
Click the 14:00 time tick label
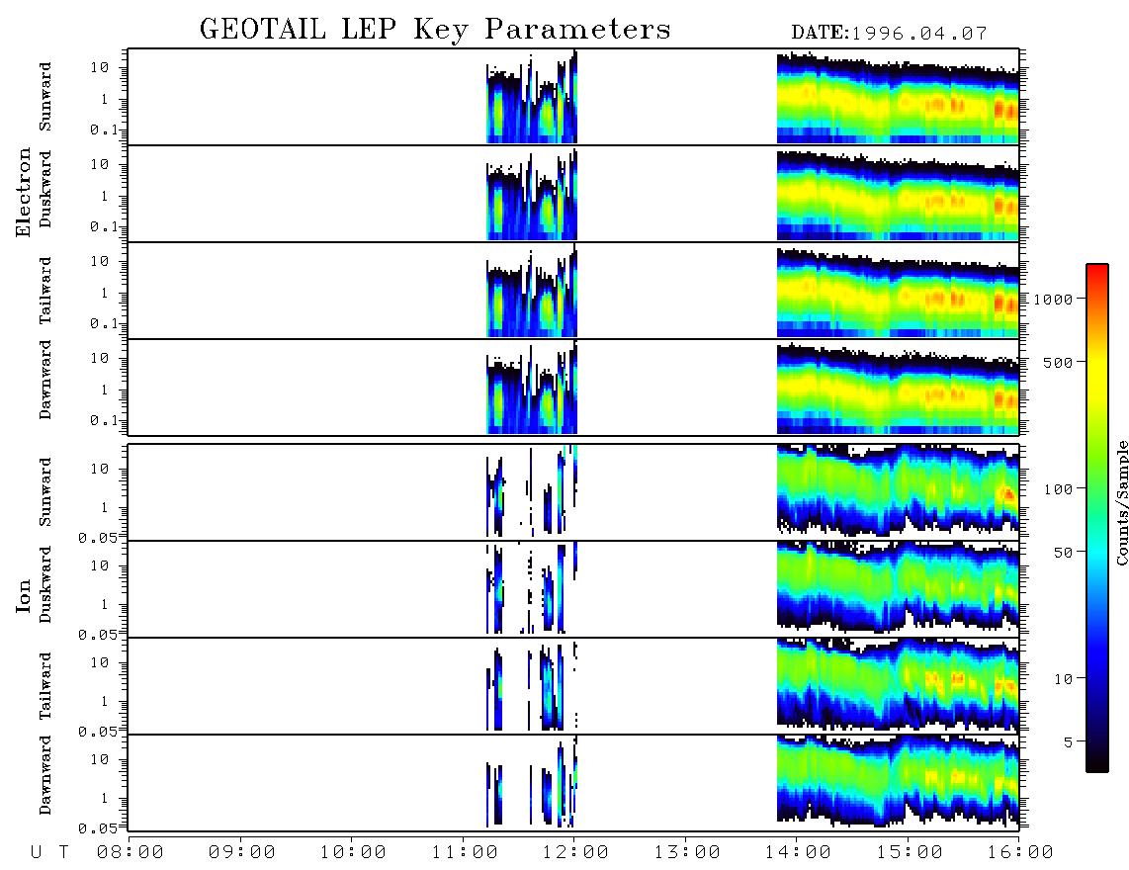798,853
